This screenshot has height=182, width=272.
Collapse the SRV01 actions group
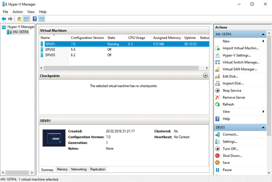pos(263,128)
